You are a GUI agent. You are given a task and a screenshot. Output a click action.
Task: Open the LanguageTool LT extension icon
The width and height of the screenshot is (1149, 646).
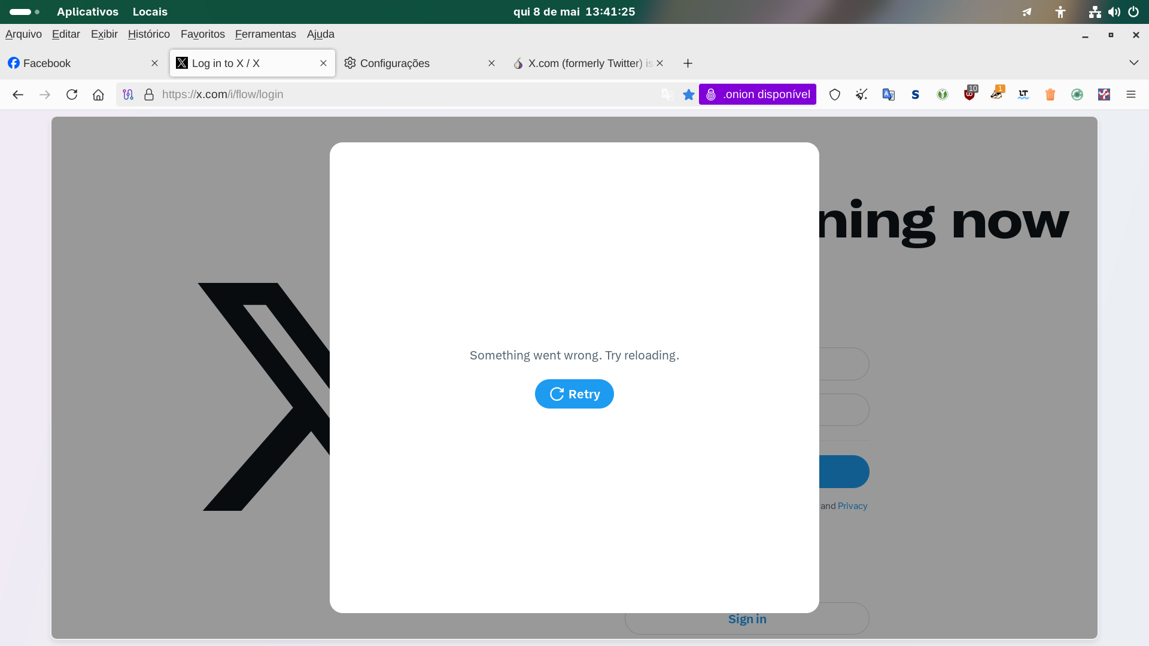[x=1023, y=95]
